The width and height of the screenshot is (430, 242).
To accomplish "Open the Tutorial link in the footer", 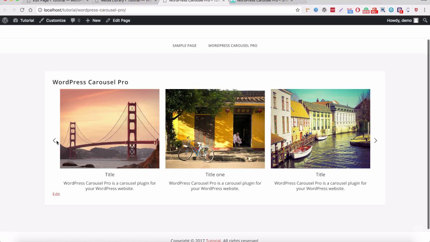I will [x=213, y=240].
